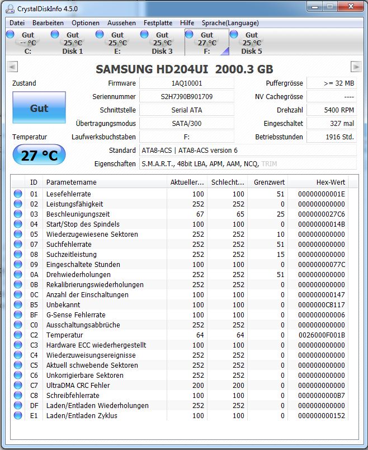Viewport: 368px width, 450px height.
Task: Click the CrystalDiskInfo title bar icon
Action: 10,8
